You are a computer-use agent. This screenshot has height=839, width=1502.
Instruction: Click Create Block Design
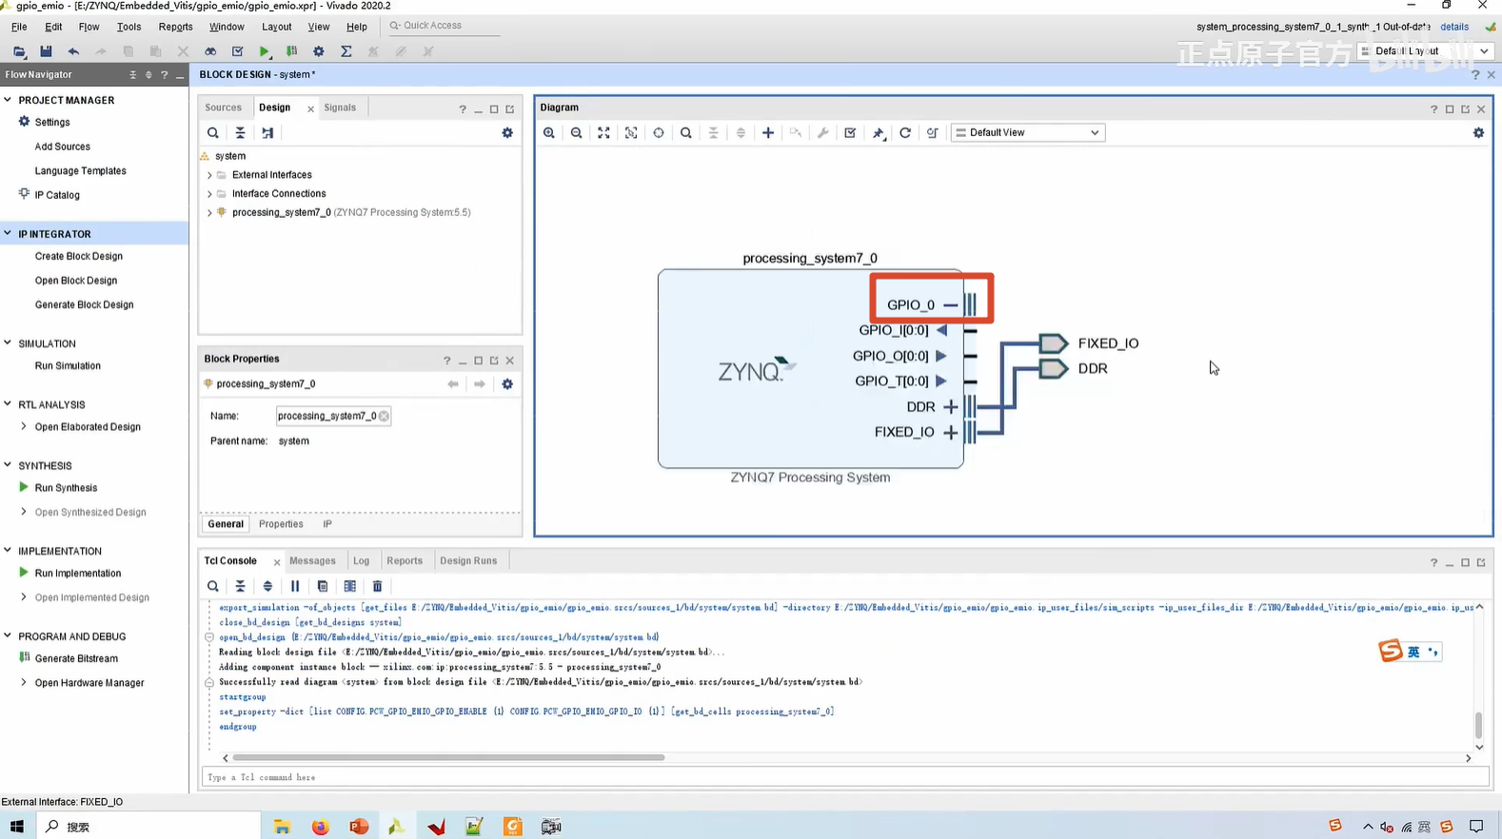click(x=79, y=257)
